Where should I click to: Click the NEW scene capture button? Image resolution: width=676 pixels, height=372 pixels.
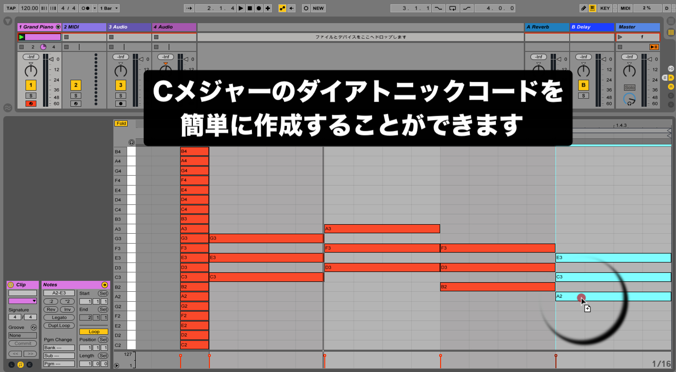click(x=319, y=8)
